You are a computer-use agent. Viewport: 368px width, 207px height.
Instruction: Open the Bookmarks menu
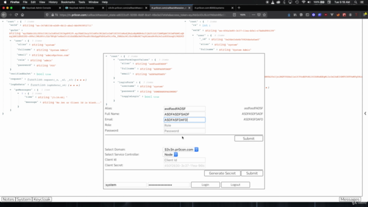[68, 2]
